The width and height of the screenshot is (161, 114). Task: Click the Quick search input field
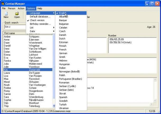click(x=15, y=27)
